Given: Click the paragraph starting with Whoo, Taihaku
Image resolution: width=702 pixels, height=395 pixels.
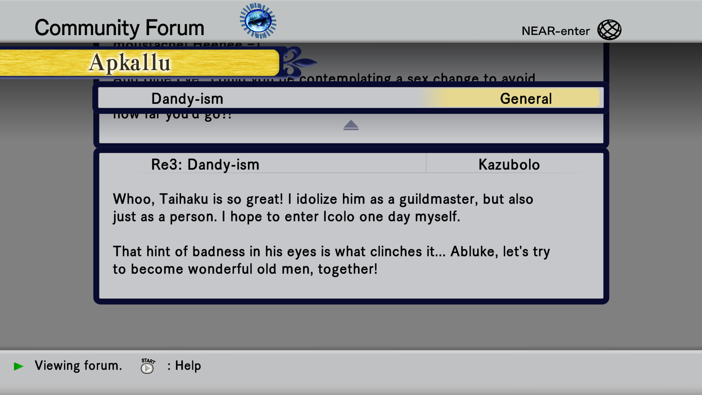Looking at the screenshot, I should (x=323, y=208).
